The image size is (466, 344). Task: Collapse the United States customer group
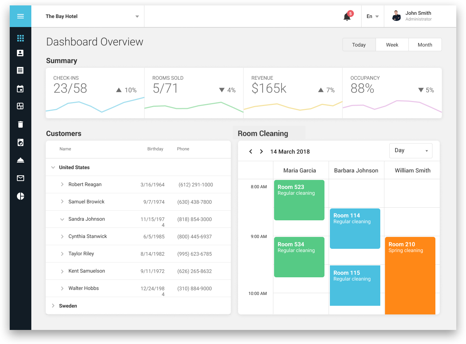53,167
